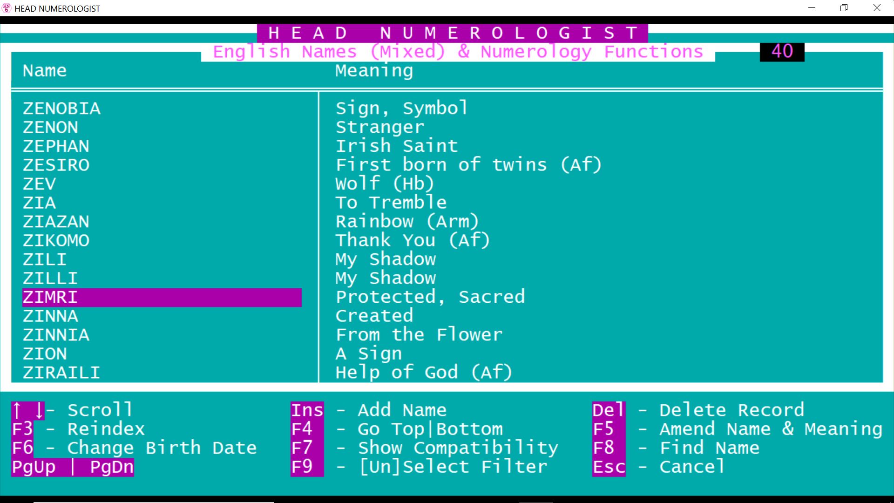Click the meaning 'Created'
Viewport: 894px width, 503px height.
pyautogui.click(x=374, y=316)
